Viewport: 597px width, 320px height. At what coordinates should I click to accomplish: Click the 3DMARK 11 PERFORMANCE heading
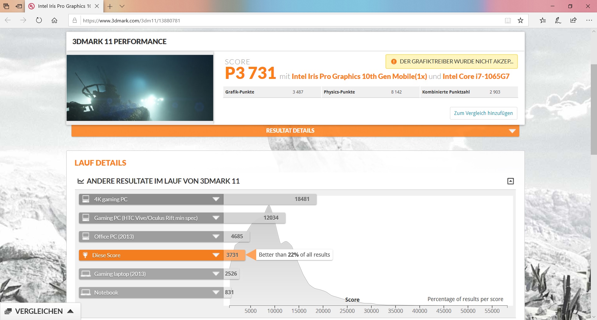[119, 42]
